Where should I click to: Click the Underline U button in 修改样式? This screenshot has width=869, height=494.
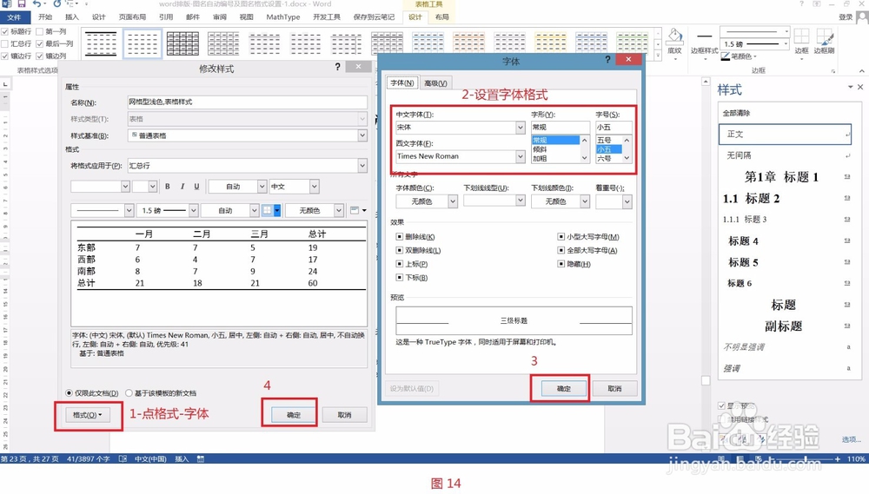(x=196, y=187)
